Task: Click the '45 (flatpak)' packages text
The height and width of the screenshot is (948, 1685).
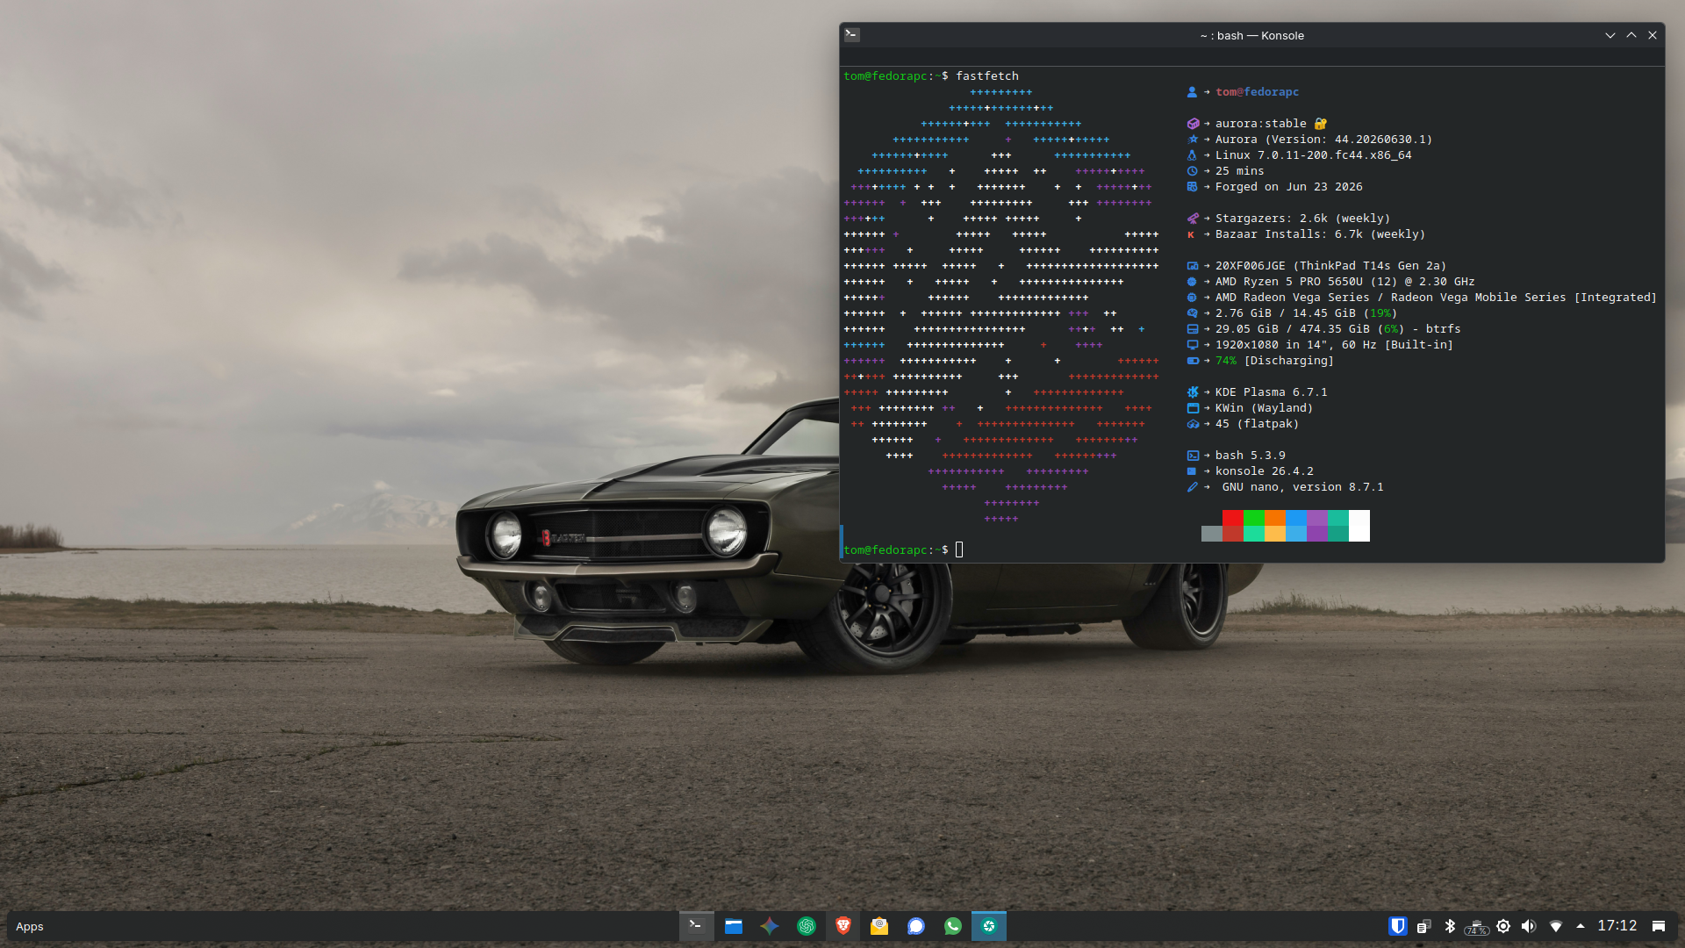Action: click(1258, 424)
